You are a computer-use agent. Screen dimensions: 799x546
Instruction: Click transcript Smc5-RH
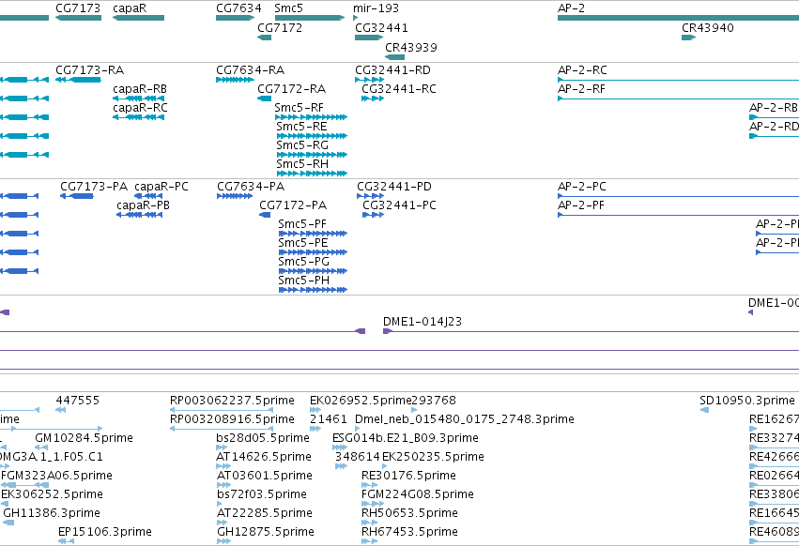(x=302, y=164)
